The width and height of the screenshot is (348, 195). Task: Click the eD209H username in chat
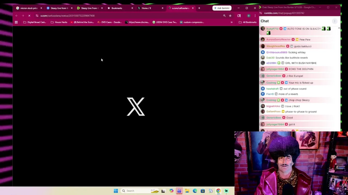pos(271,63)
